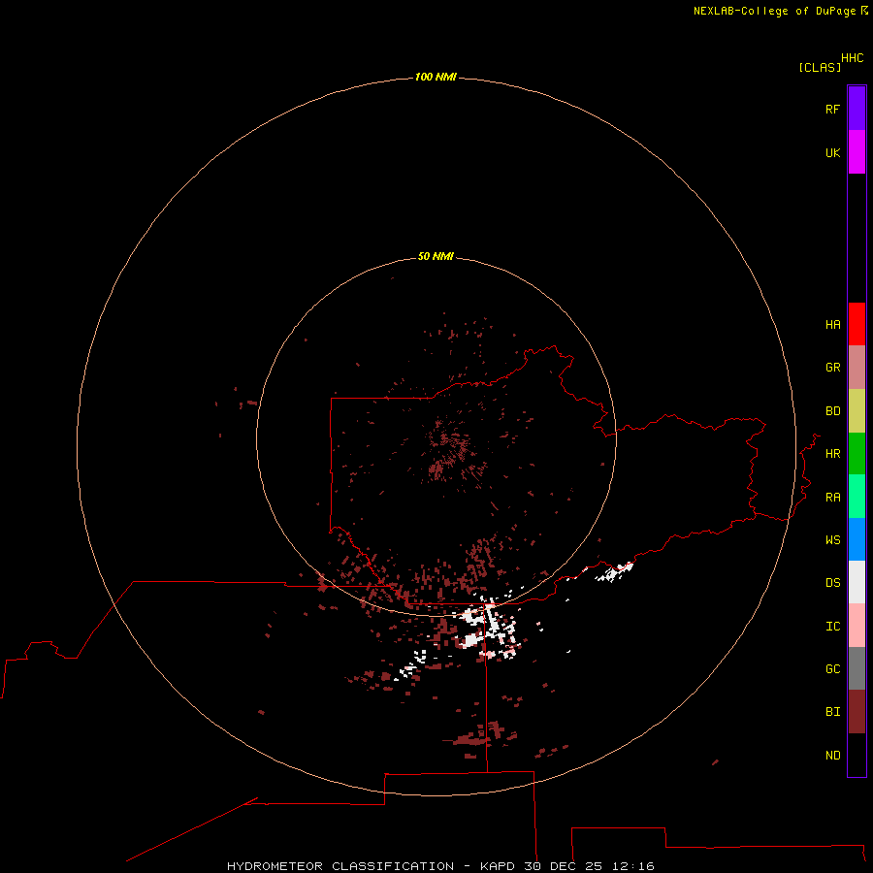873x873 pixels.
Task: Click the BI legend label
Action: [833, 712]
